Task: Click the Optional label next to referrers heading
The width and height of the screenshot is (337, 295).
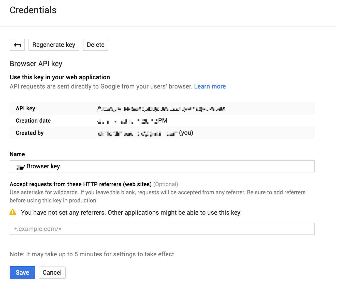Action: [x=166, y=184]
